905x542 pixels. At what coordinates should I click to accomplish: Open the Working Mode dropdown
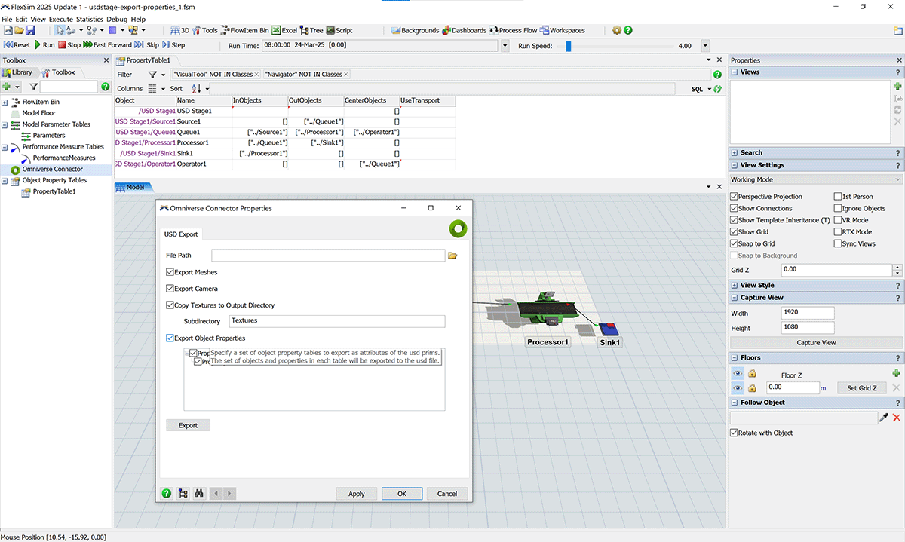click(x=815, y=180)
